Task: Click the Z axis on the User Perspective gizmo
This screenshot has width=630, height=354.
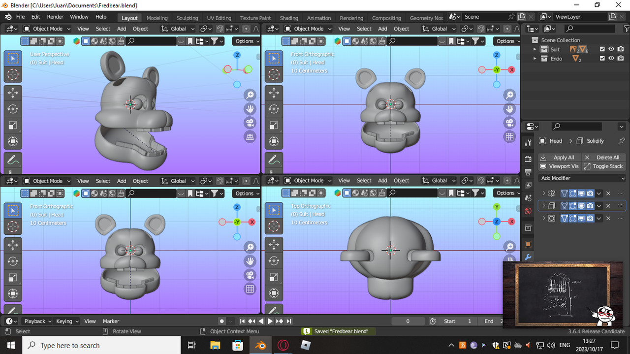Action: pyautogui.click(x=237, y=55)
